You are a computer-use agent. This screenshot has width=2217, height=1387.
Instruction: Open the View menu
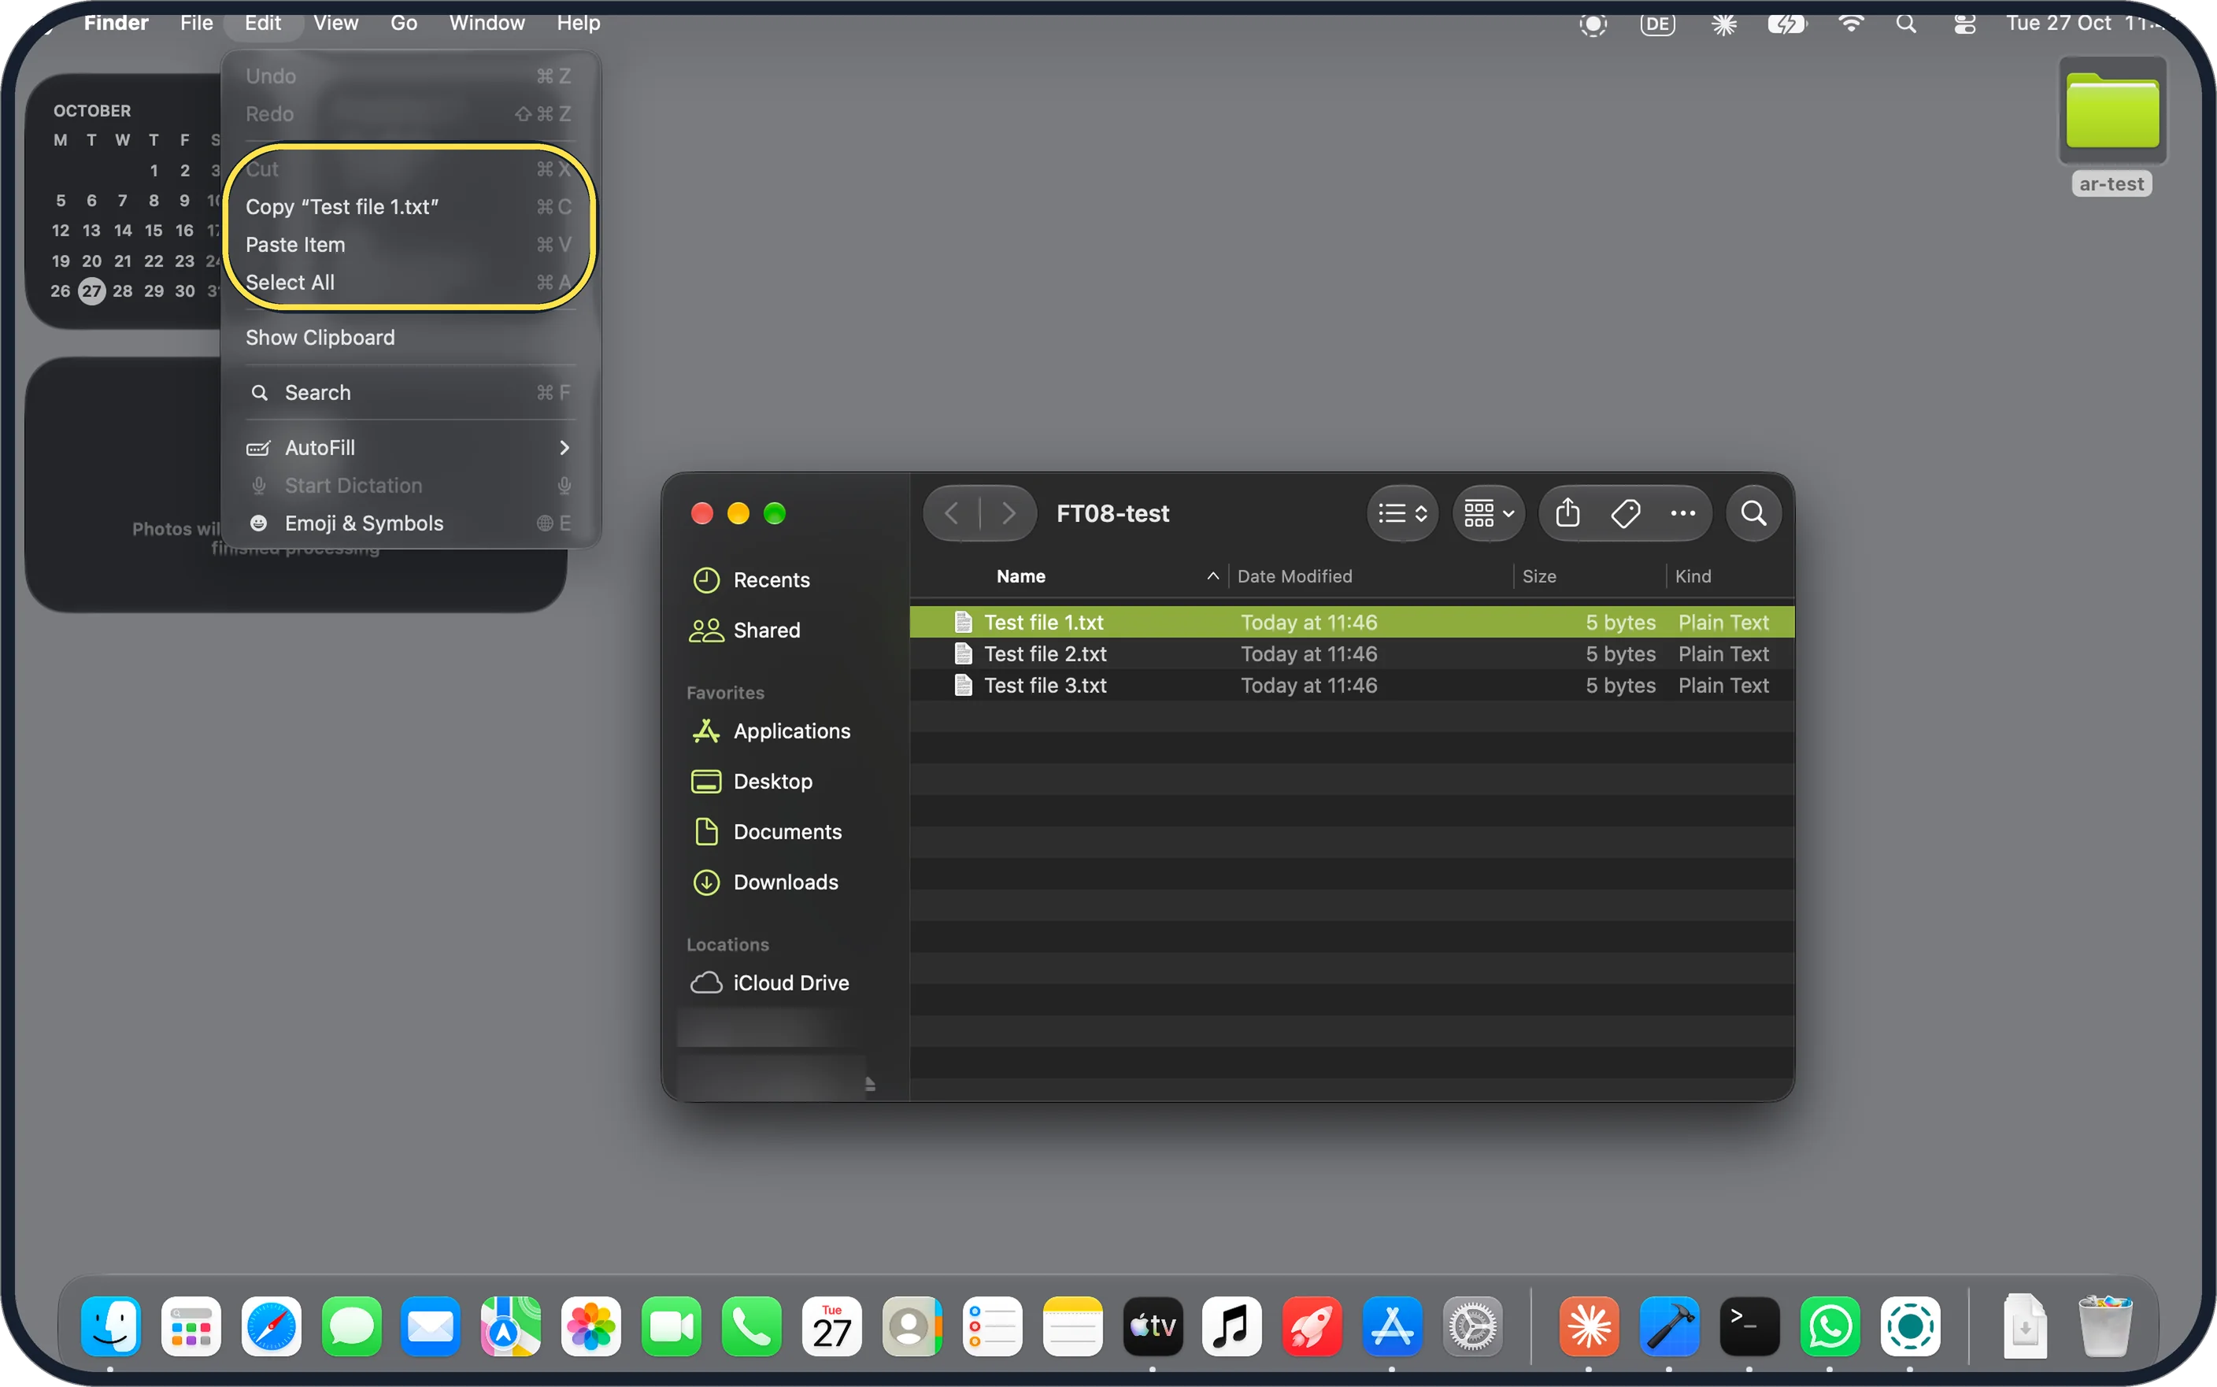335,23
